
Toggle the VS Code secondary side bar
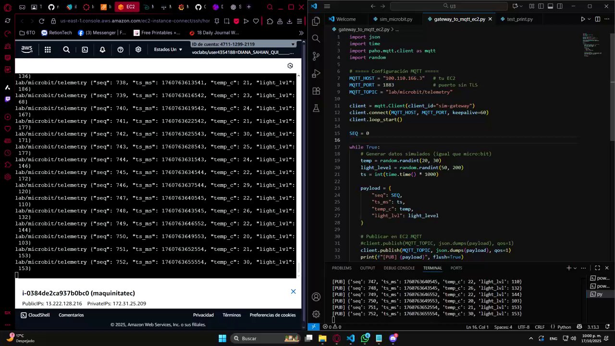(x=559, y=6)
